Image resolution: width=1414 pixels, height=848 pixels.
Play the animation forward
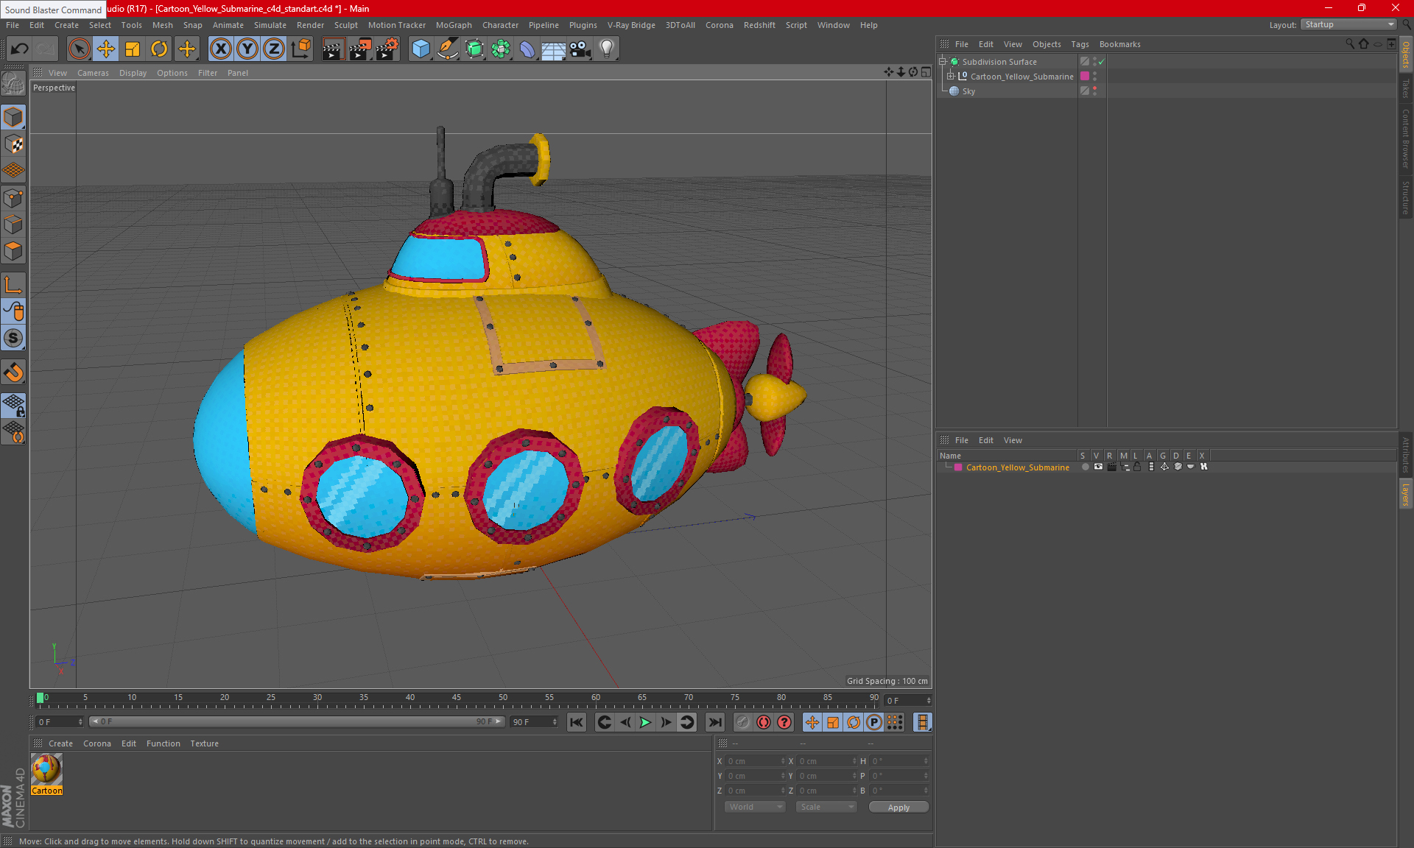pos(645,722)
